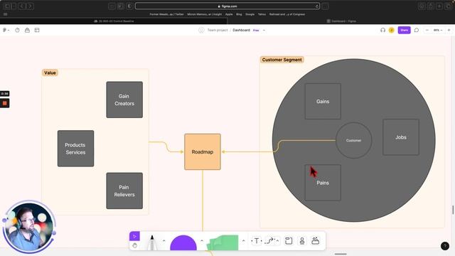Stop the screen recording
This screenshot has width=455, height=256.
click(5, 103)
